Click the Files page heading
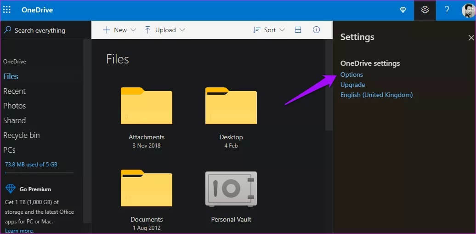This screenshot has width=476, height=234. click(118, 59)
